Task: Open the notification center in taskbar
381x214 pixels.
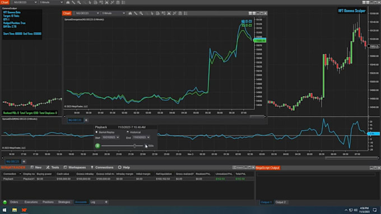Action: coord(375,210)
